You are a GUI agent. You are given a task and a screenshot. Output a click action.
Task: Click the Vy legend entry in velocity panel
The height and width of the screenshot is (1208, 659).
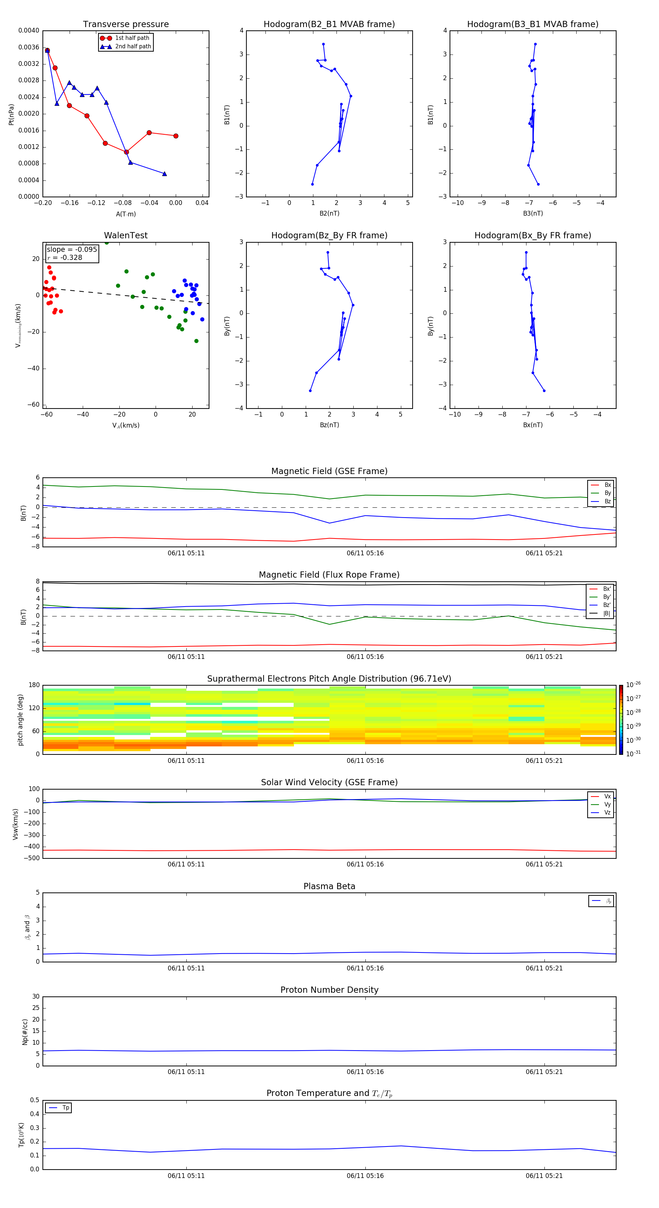(x=601, y=805)
